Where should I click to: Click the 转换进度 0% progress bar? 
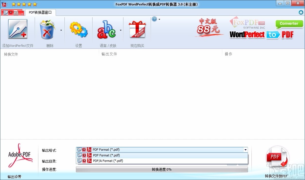pos(161,169)
